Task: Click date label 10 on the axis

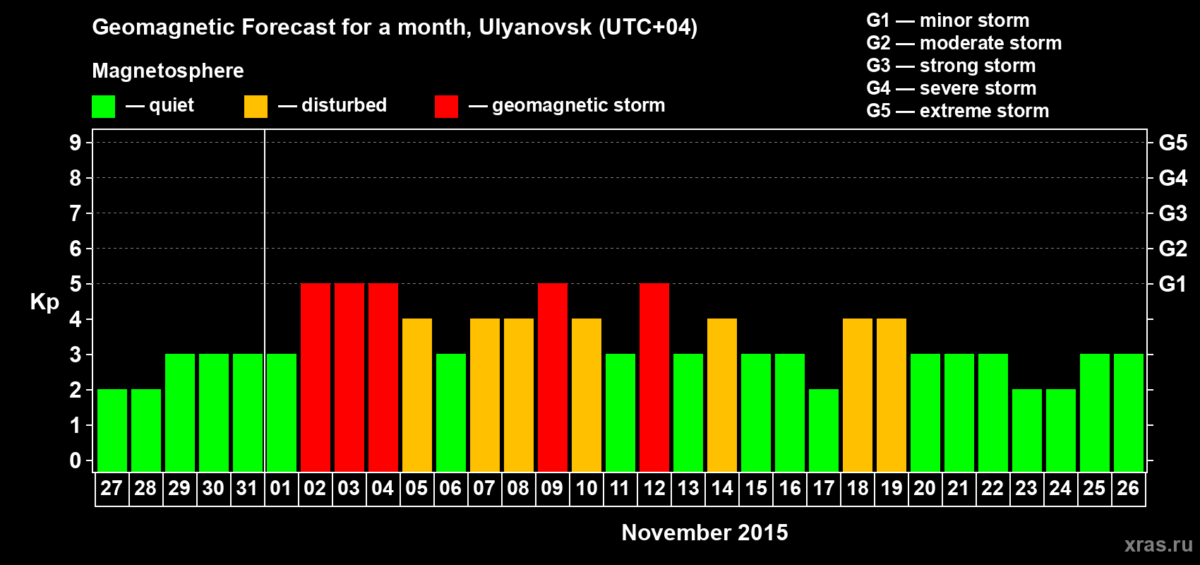Action: point(586,488)
